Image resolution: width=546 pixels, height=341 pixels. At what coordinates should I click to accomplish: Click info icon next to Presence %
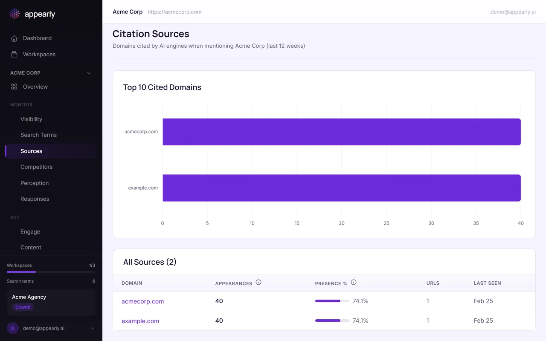click(x=353, y=283)
